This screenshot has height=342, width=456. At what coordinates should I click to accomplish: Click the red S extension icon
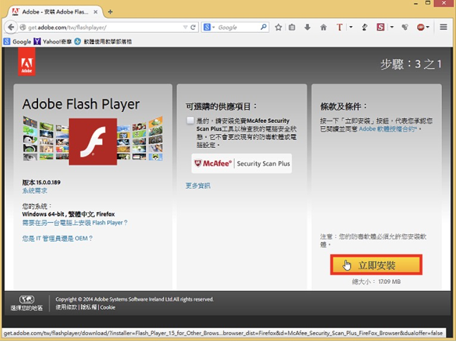(x=380, y=27)
